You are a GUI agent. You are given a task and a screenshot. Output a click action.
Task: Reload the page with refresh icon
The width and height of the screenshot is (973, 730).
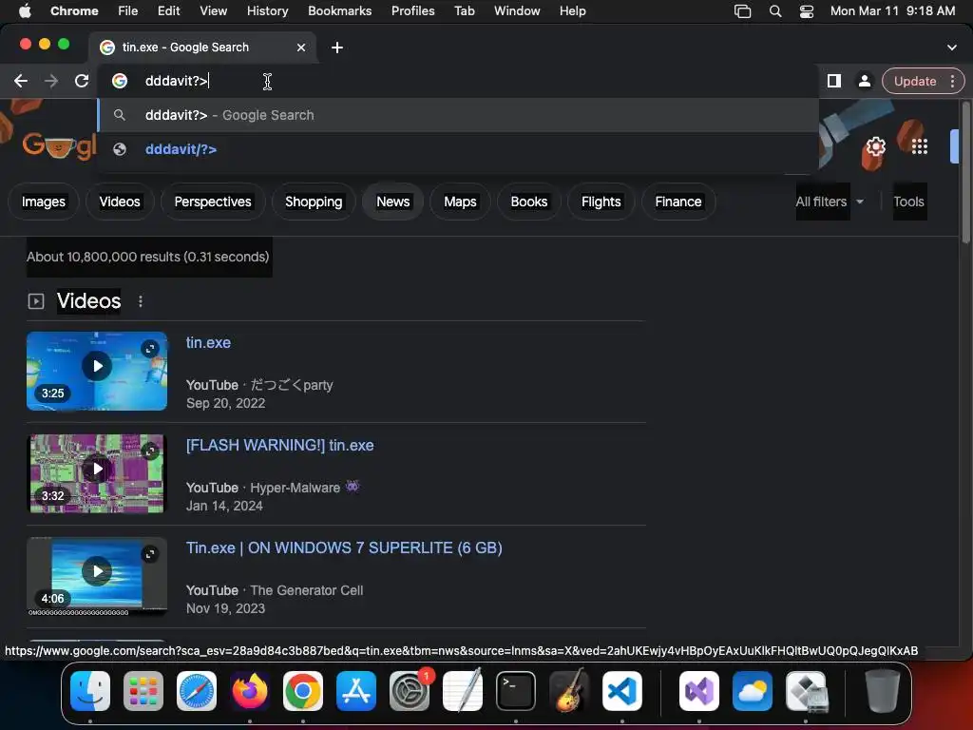click(x=82, y=81)
